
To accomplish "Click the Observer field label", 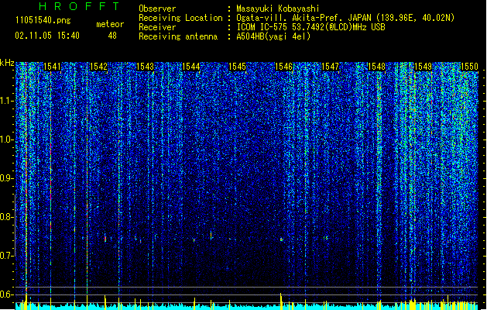I will click(x=157, y=9).
